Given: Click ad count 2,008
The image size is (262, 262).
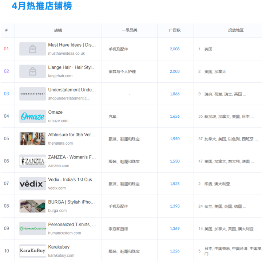Looking at the screenshot, I should click(x=175, y=49).
